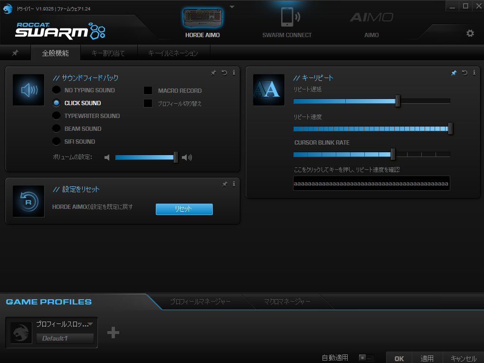Select SIFI SOUND option

click(56, 141)
